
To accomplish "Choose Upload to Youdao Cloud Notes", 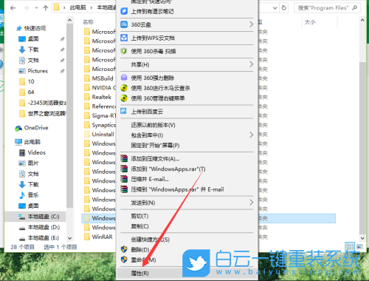I will pos(187,11).
